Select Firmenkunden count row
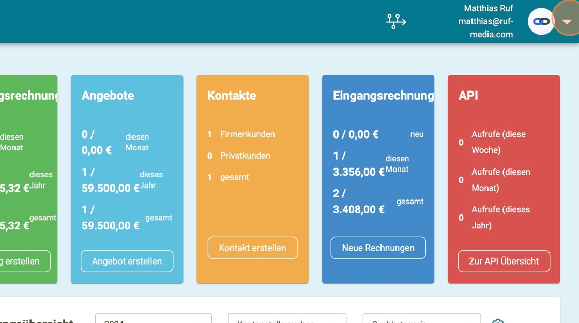The width and height of the screenshot is (579, 323). click(241, 134)
